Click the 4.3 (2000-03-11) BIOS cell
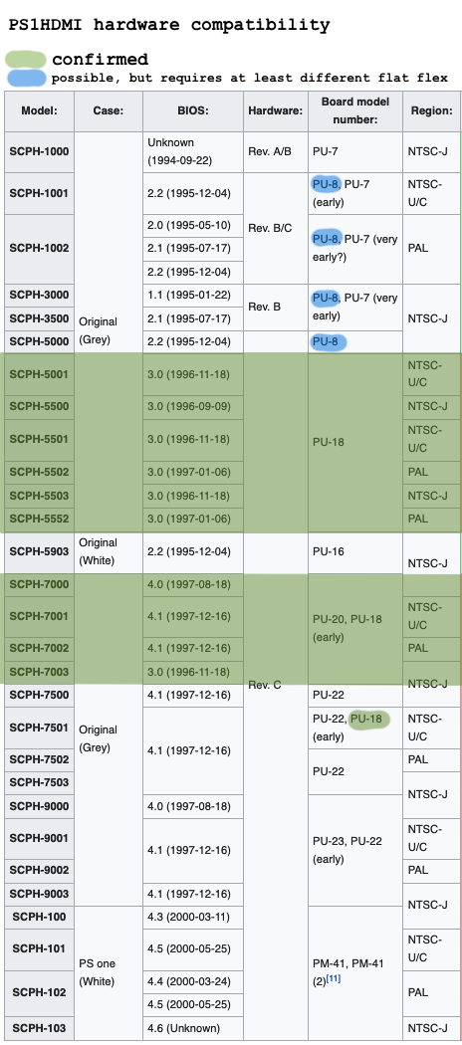The image size is (462, 1045). 193,917
